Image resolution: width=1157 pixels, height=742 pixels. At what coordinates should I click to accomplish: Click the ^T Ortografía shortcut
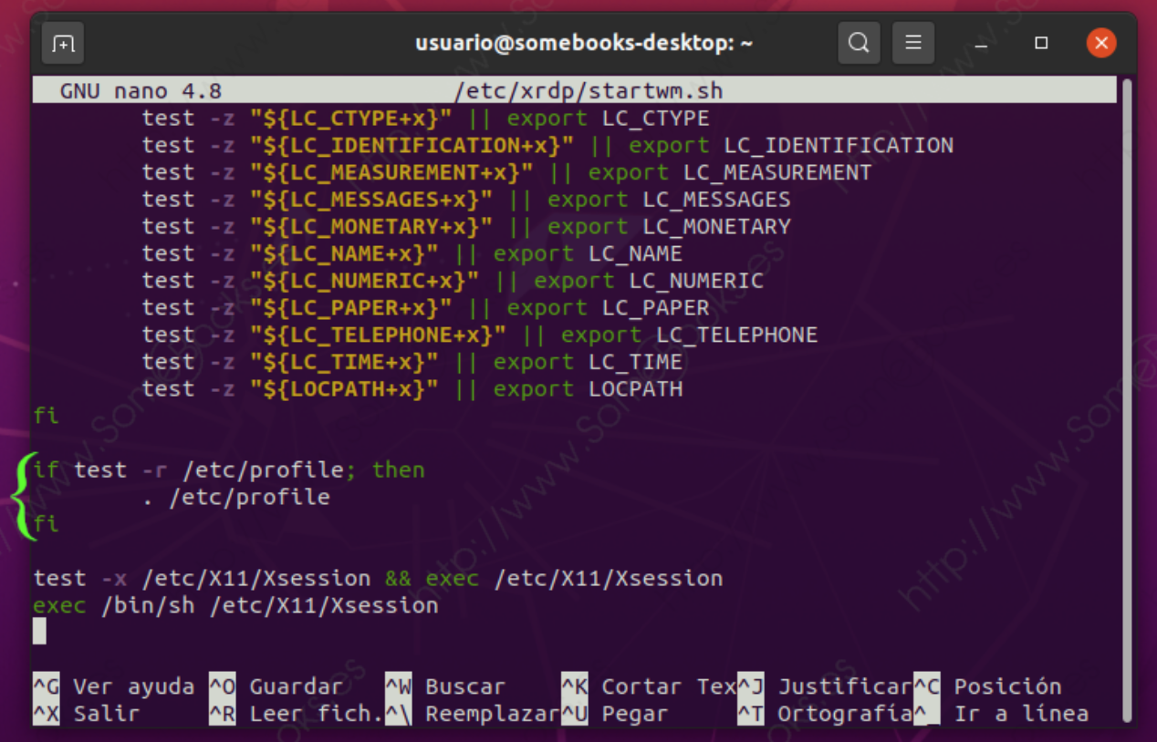(826, 714)
